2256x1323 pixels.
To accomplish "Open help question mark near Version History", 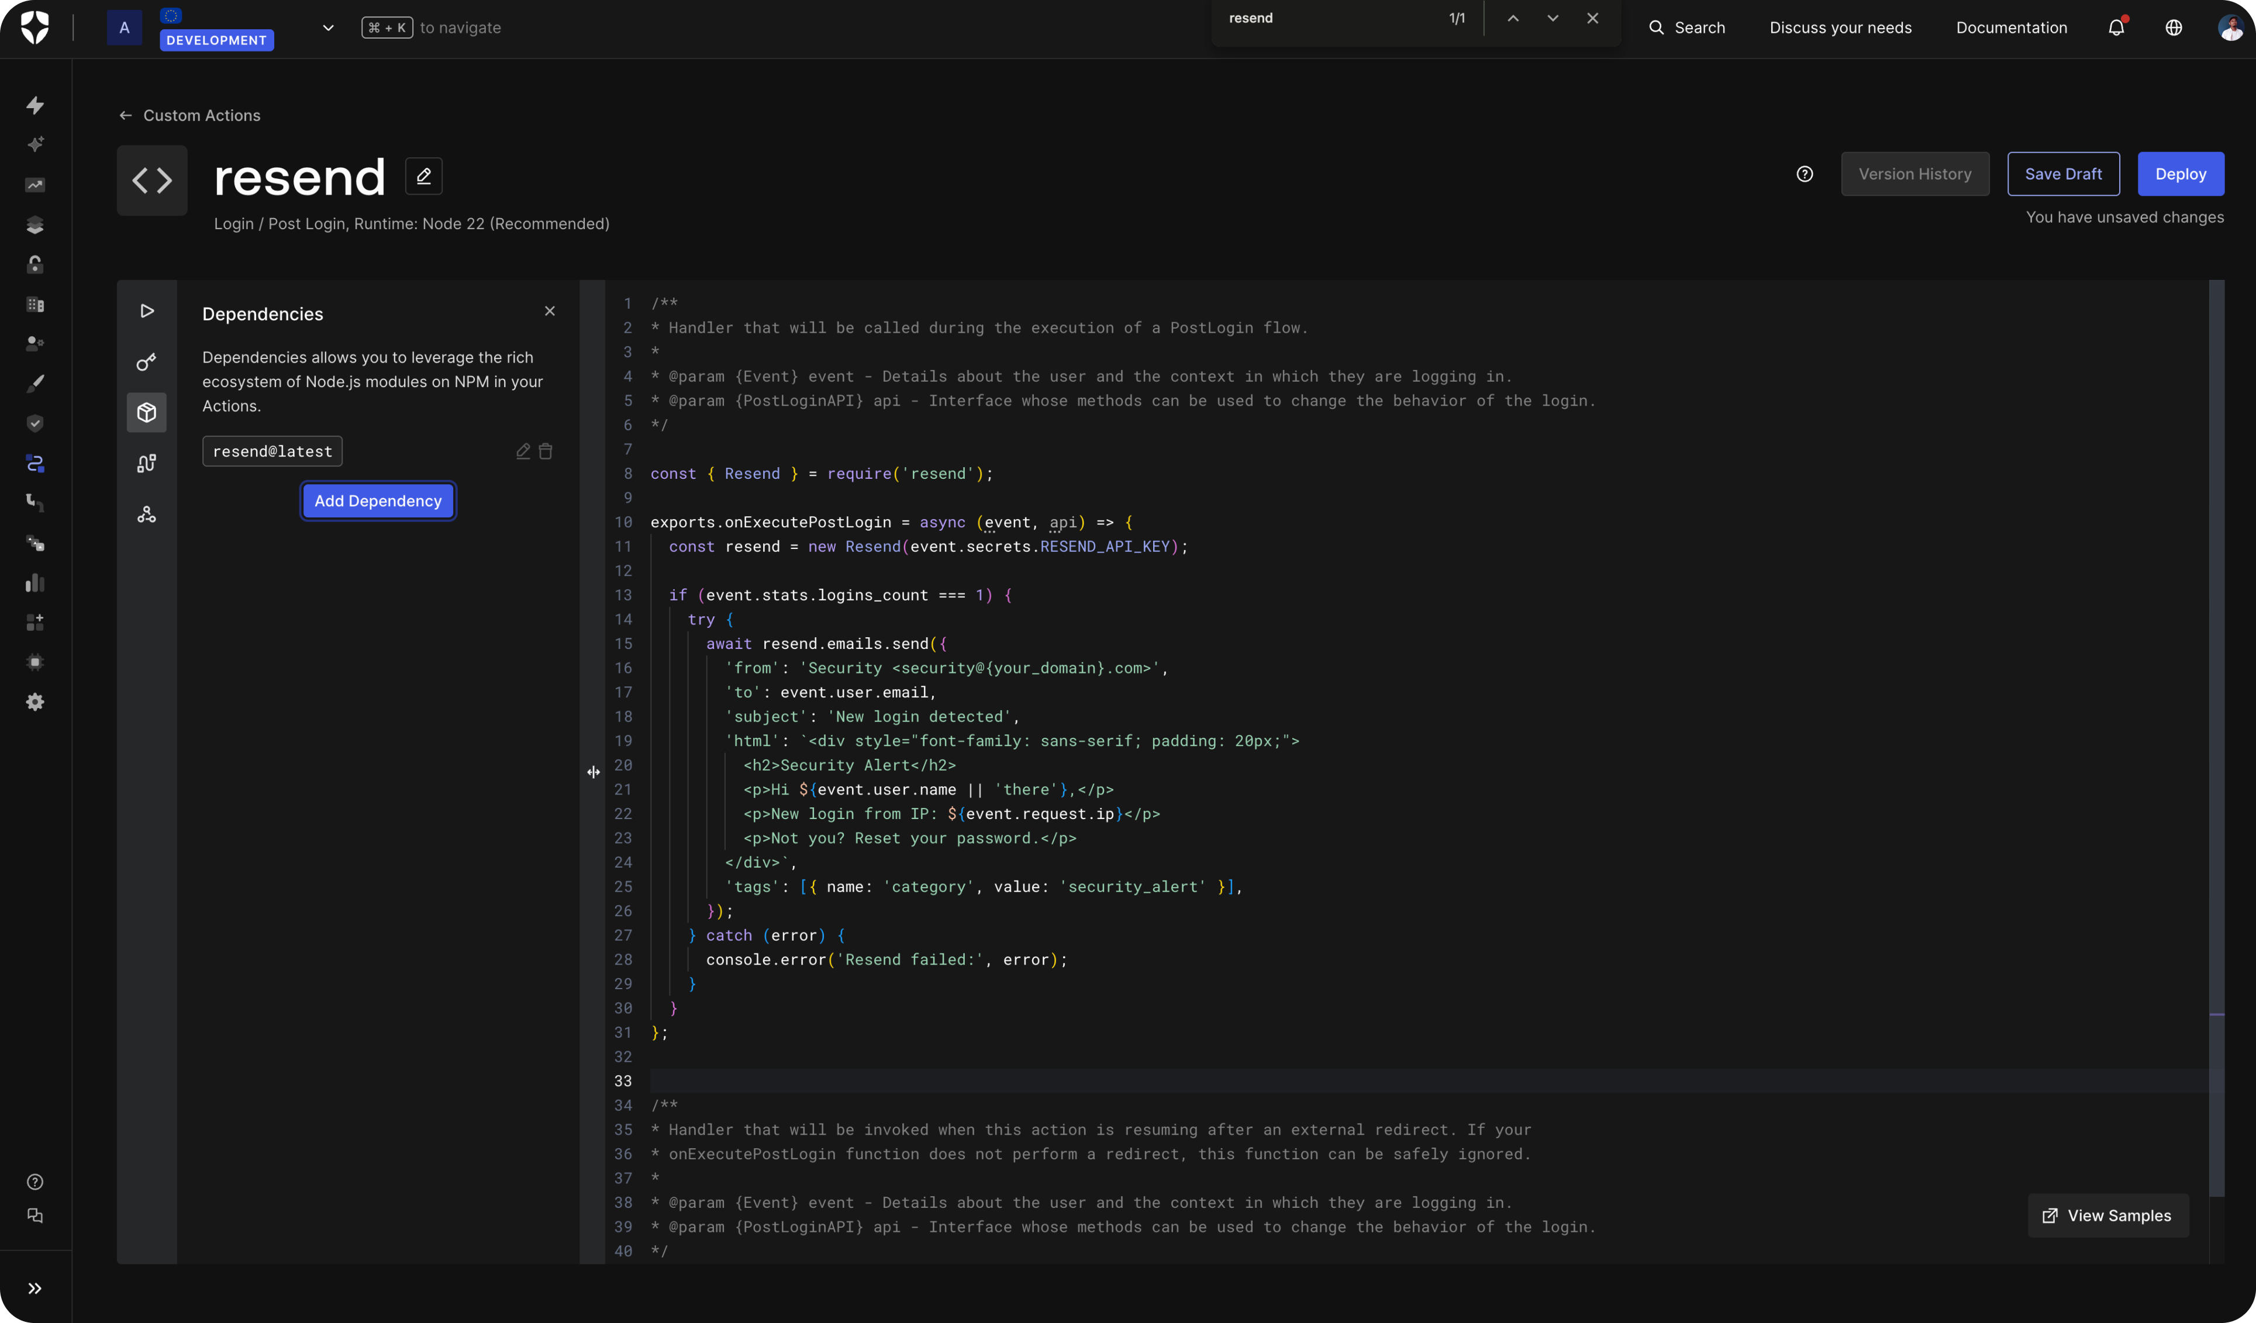I will [1805, 174].
